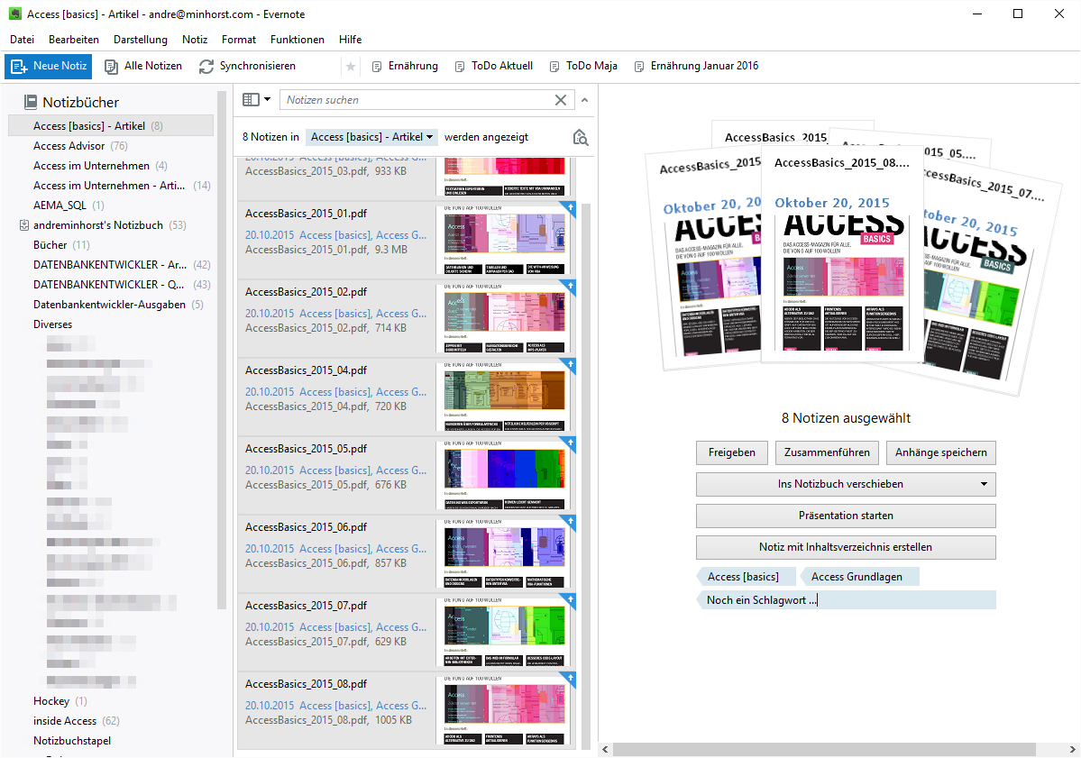Image resolution: width=1081 pixels, height=758 pixels.
Task: Click the Freigeben button
Action: click(x=731, y=452)
